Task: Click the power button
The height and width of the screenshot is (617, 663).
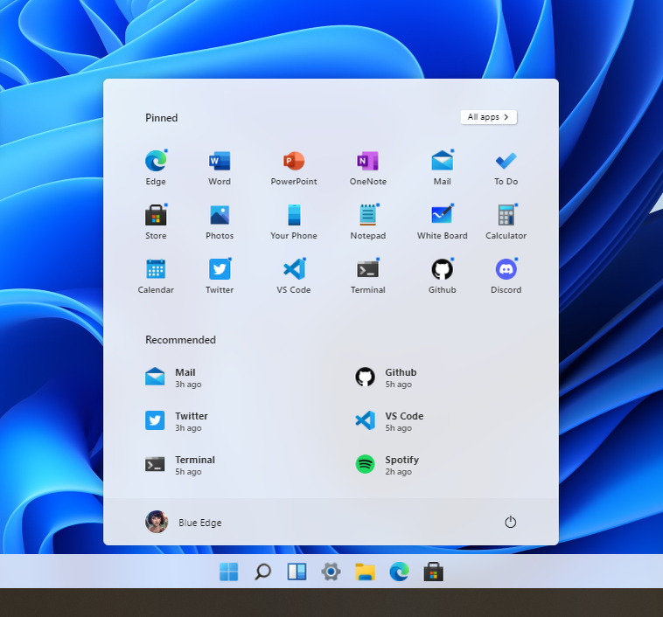Action: click(510, 522)
